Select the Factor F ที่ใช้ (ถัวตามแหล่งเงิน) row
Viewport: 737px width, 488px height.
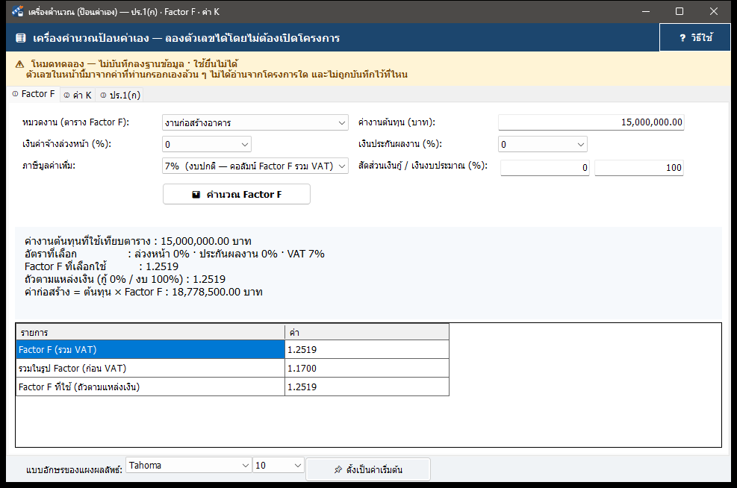pos(233,387)
